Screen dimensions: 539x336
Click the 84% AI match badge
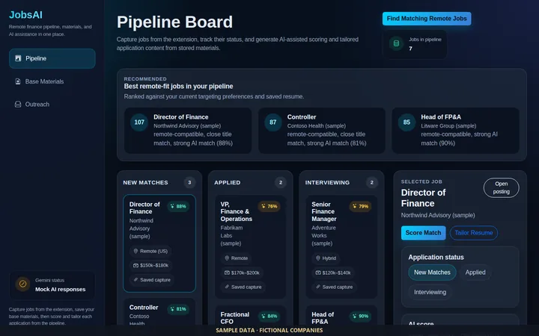pyautogui.click(x=269, y=316)
